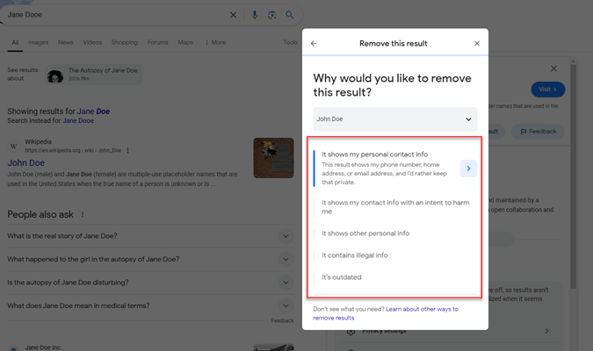The image size is (593, 351).
Task: Open options menu beside Wikipedia URL
Action: coord(128,150)
